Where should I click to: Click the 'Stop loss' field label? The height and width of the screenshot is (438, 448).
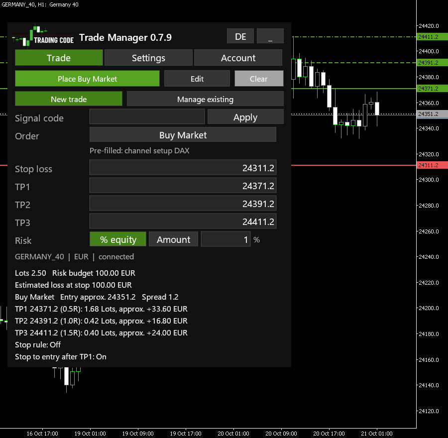33,169
